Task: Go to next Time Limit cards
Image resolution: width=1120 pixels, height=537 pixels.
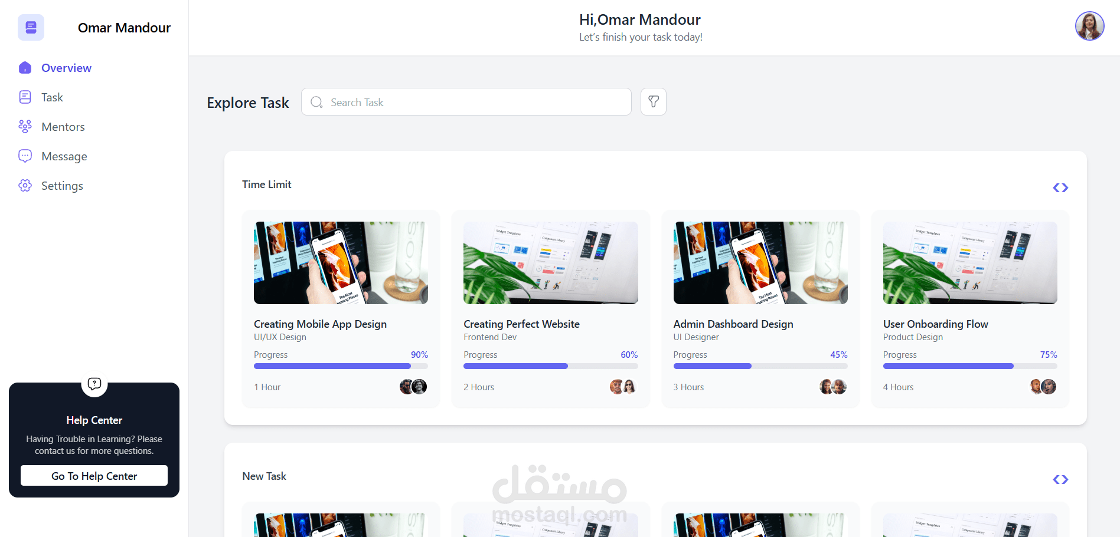Action: click(1065, 187)
